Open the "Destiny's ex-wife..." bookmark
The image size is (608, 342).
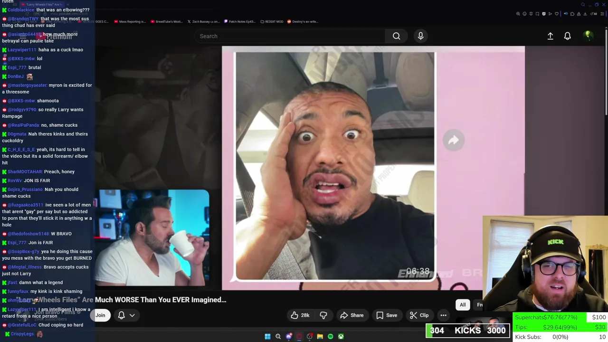coord(302,21)
